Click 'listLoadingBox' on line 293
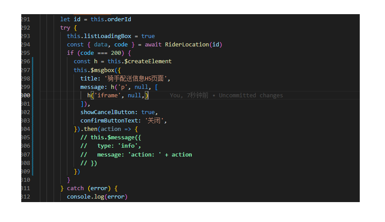This screenshot has width=385, height=222. (108, 36)
